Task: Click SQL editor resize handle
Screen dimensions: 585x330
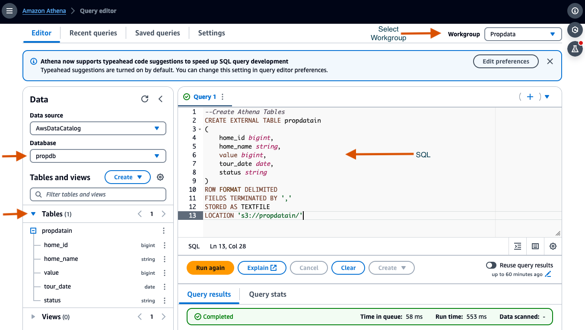Action: pos(558,233)
